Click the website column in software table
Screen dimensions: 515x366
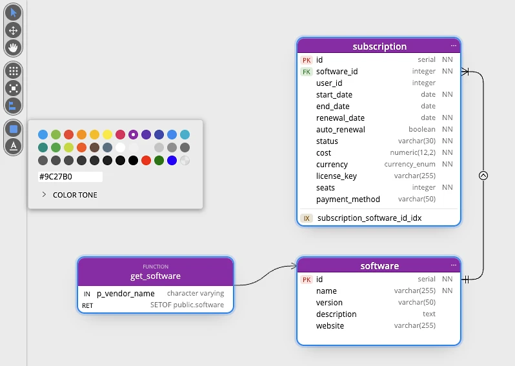[378, 325]
